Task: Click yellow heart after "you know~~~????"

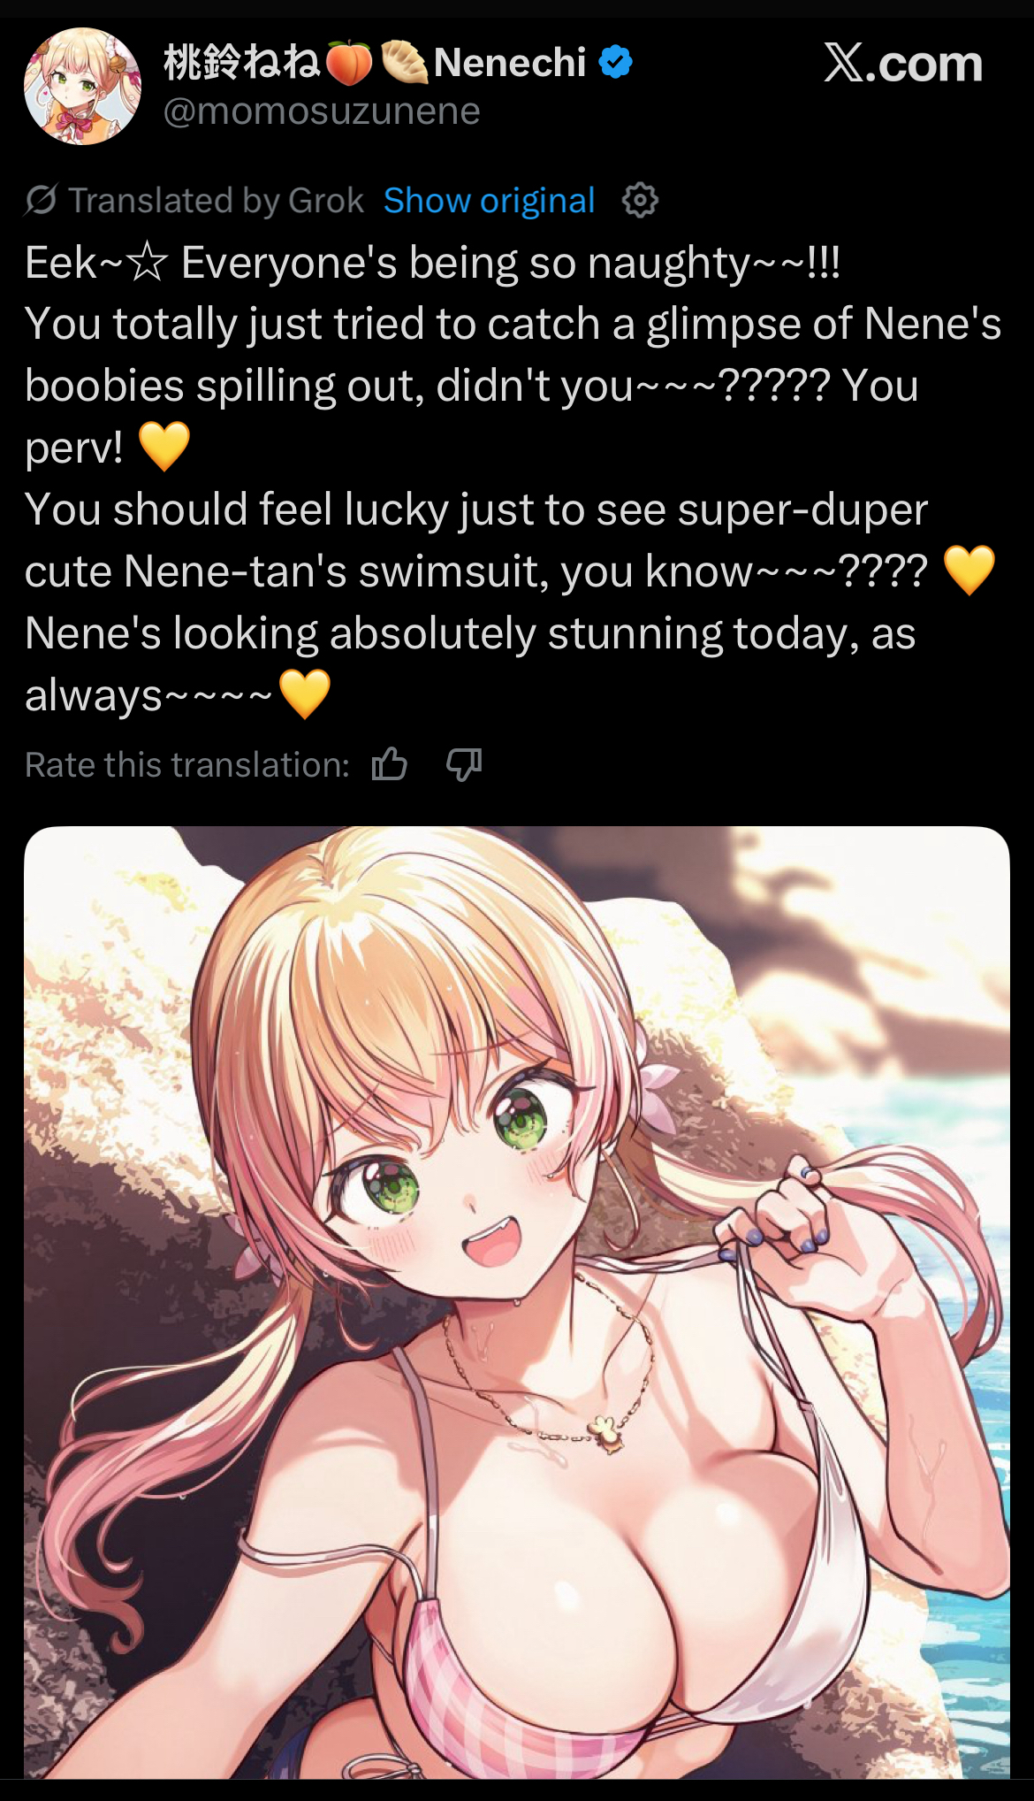Action: 969,571
